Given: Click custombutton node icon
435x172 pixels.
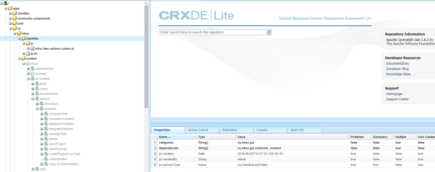Looking at the screenshot, I should [x=46, y=159].
